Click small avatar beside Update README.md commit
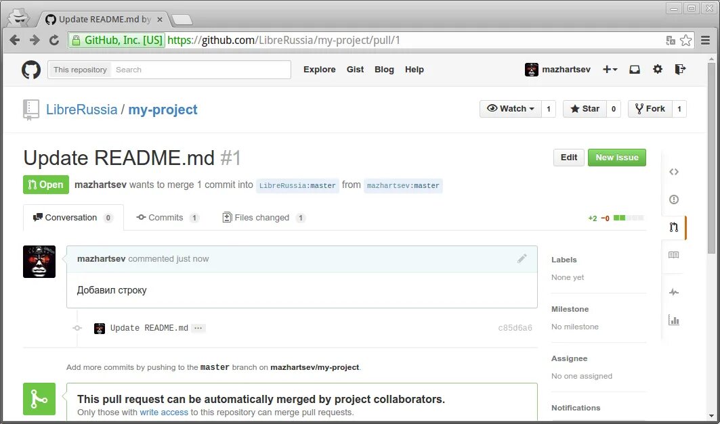 99,328
